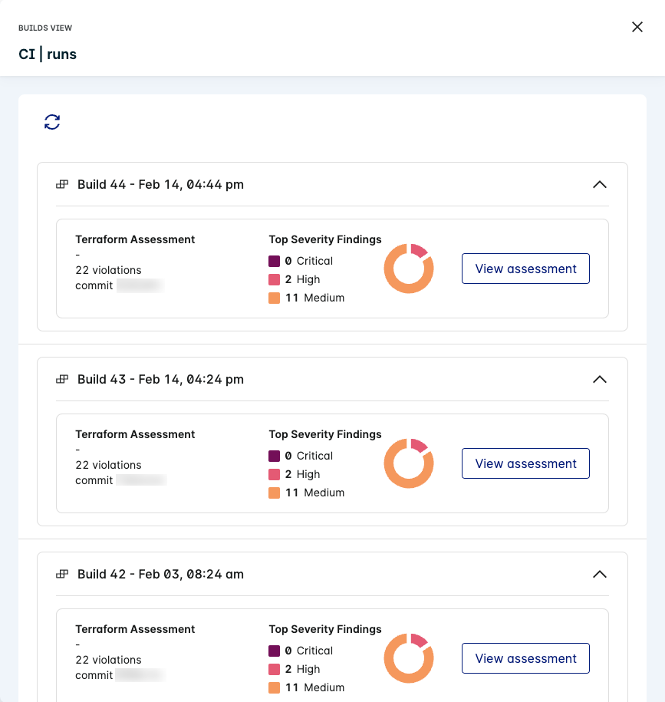This screenshot has height=702, width=665.
Task: Click the Build 44 pipeline icon
Action: point(63,185)
